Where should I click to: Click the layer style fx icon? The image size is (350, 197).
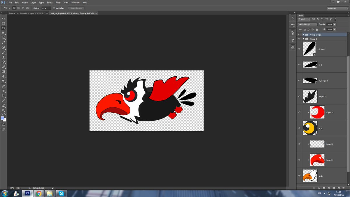(x=319, y=188)
